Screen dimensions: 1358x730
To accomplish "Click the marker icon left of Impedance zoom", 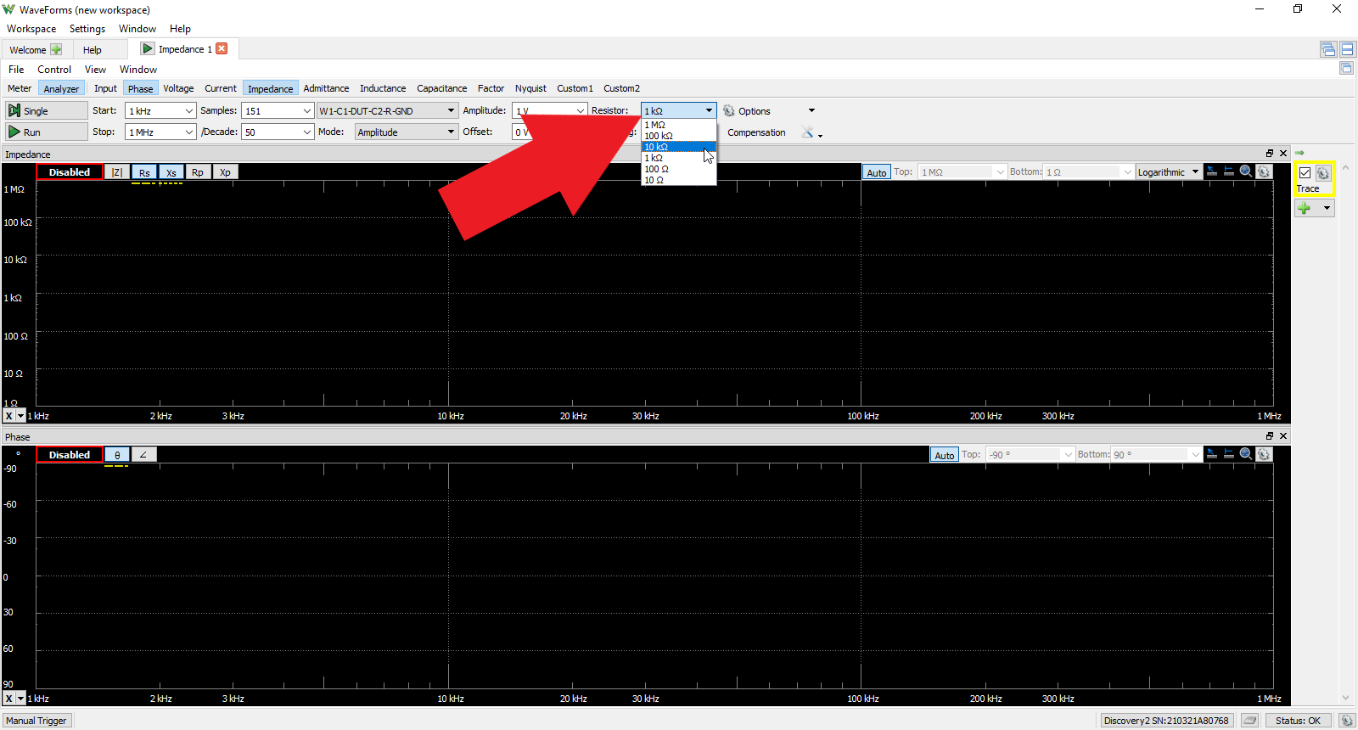I will [x=1229, y=171].
